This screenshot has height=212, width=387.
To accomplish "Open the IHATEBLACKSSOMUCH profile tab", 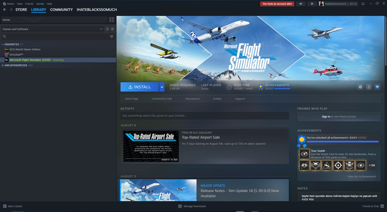I will (97, 10).
